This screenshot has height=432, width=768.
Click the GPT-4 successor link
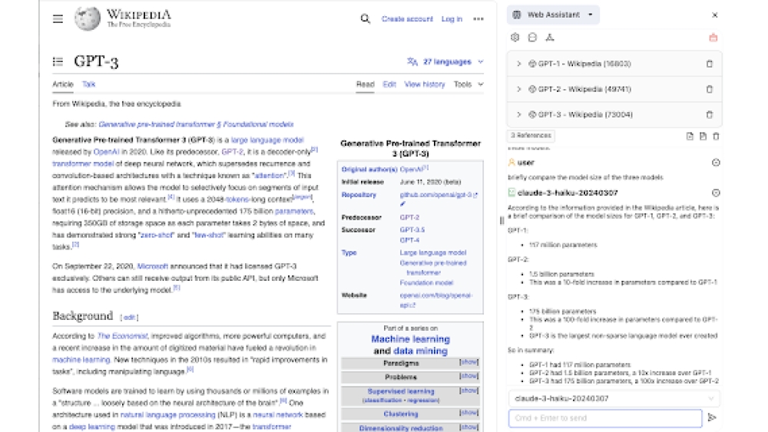click(x=409, y=240)
